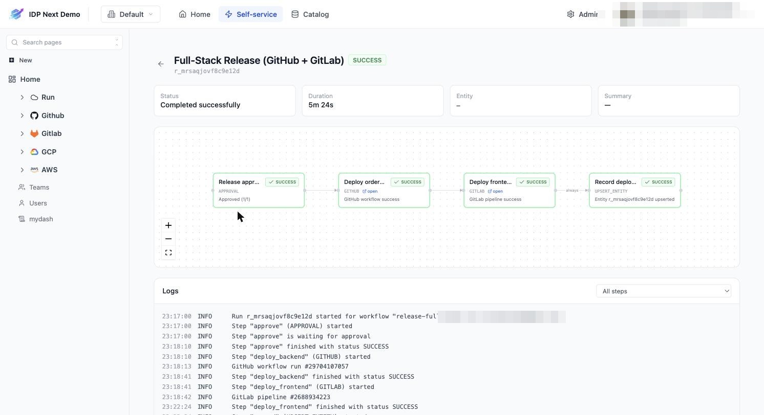This screenshot has width=764, height=415.
Task: Click the Github octocat icon
Action: pos(34,116)
